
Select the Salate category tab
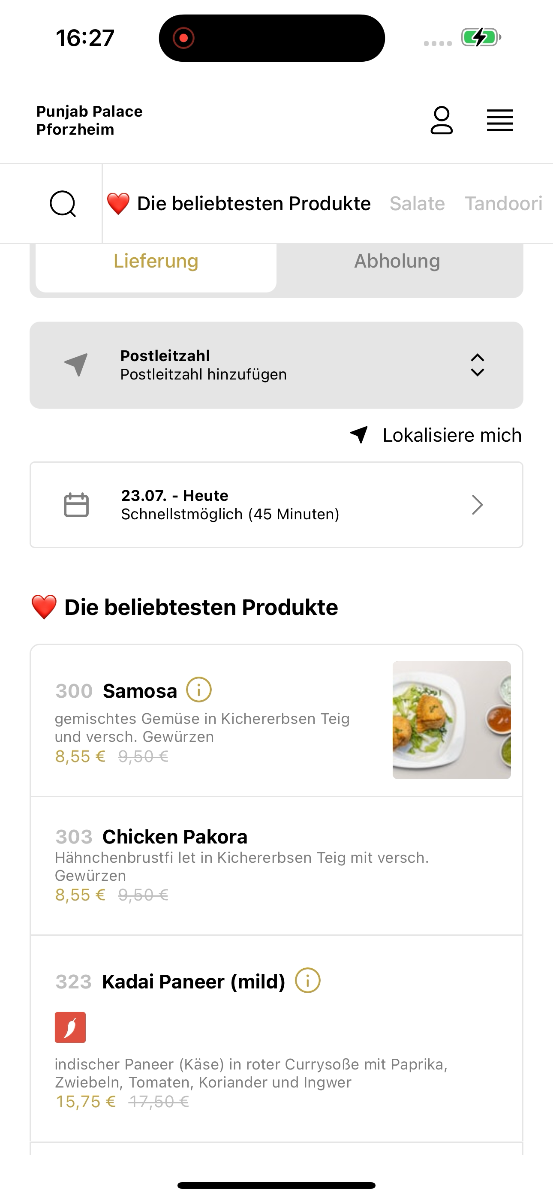[x=417, y=203]
